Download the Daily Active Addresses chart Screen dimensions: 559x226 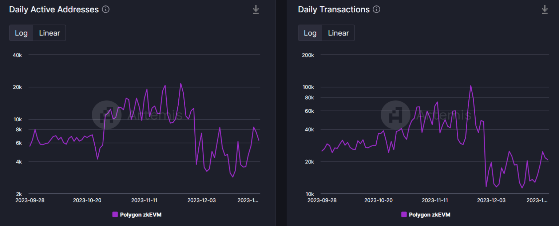256,9
